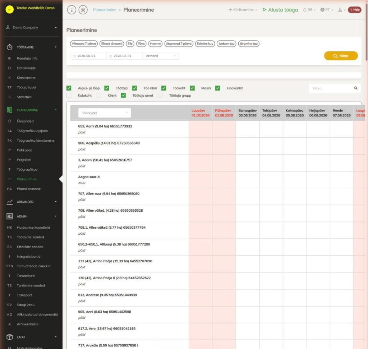Image resolution: width=368 pixels, height=349 pixels.
Task: Uncheck the Töötaja checkbox
Action: tap(107, 88)
